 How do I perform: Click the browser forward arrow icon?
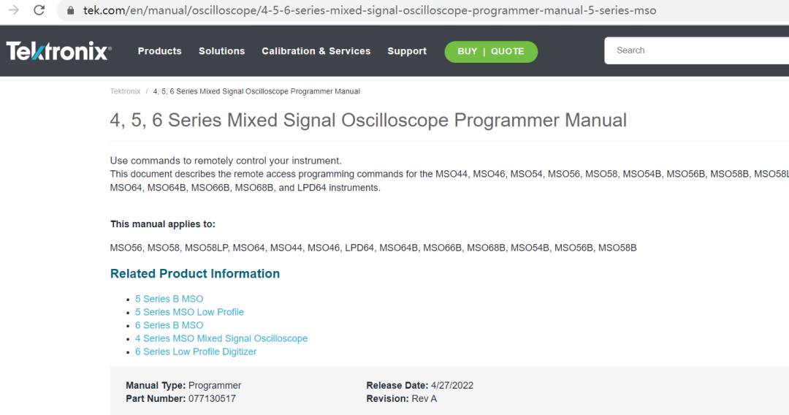coord(14,10)
